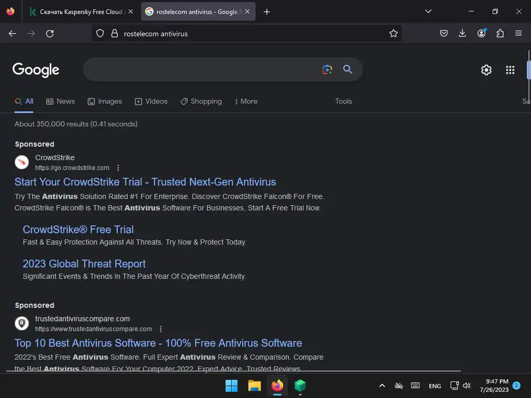531x398 pixels.
Task: Click the OneDrive cloud tray icon
Action: pyautogui.click(x=399, y=386)
